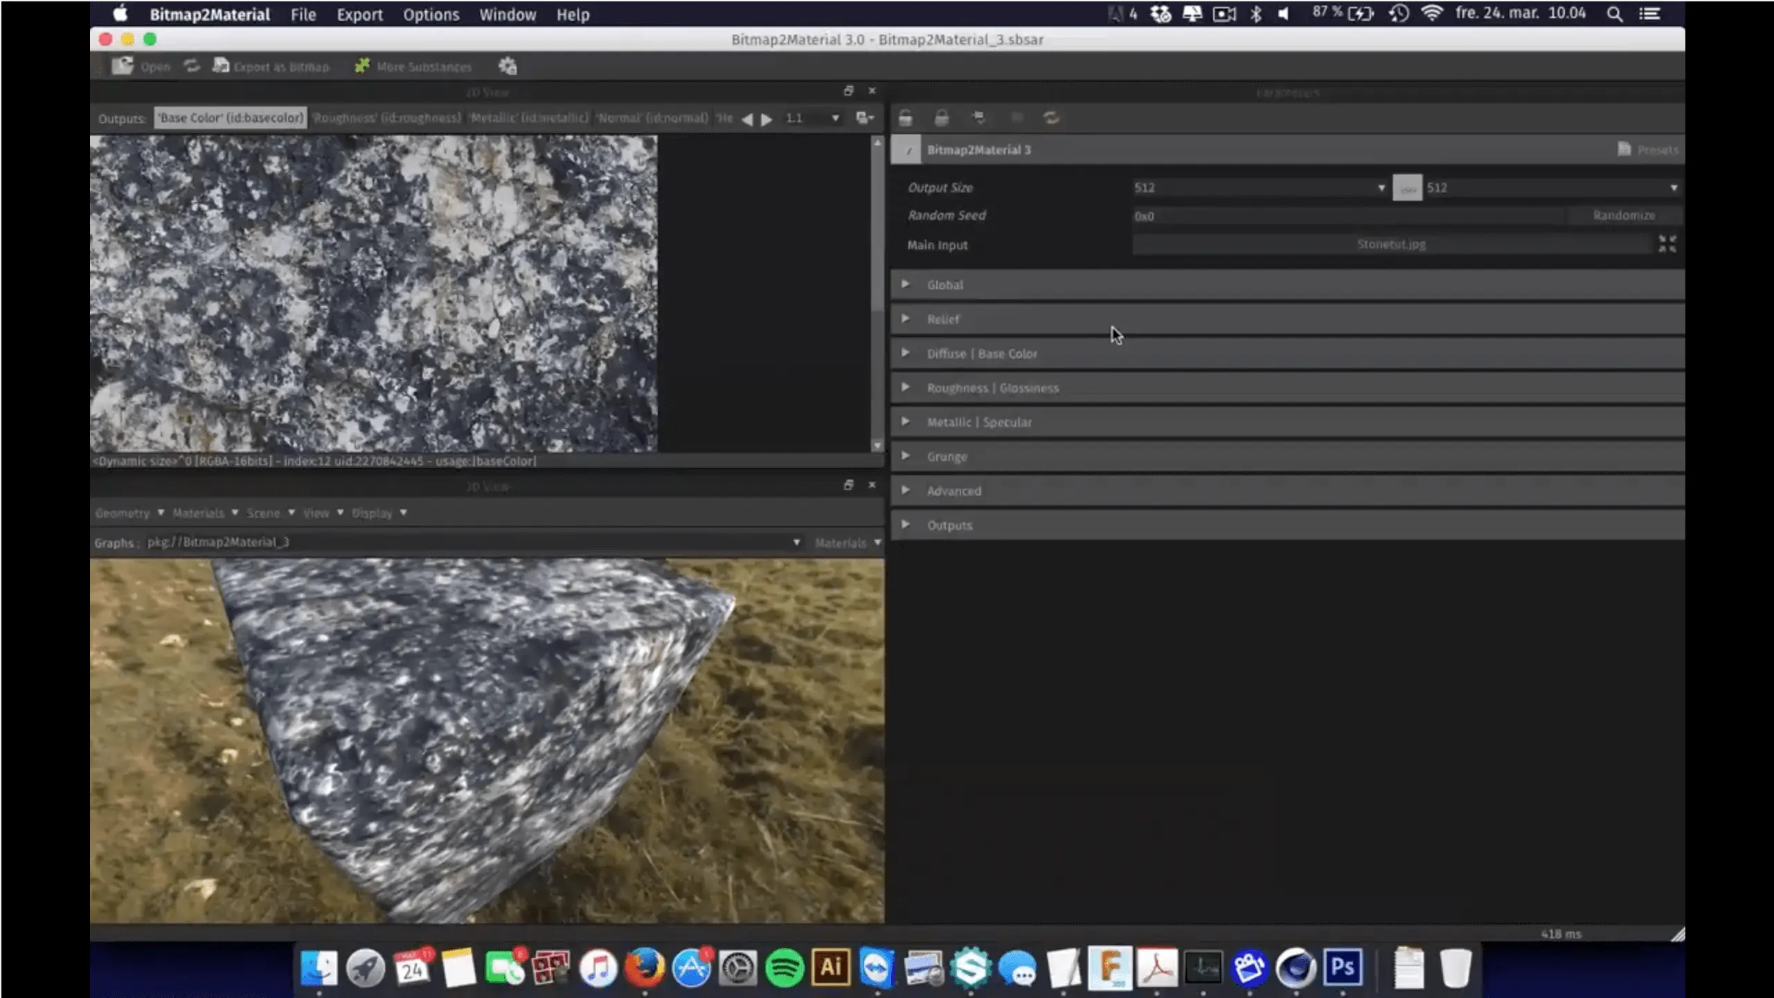Image resolution: width=1774 pixels, height=998 pixels.
Task: Click the Export as Bitmap icon
Action: pos(221,66)
